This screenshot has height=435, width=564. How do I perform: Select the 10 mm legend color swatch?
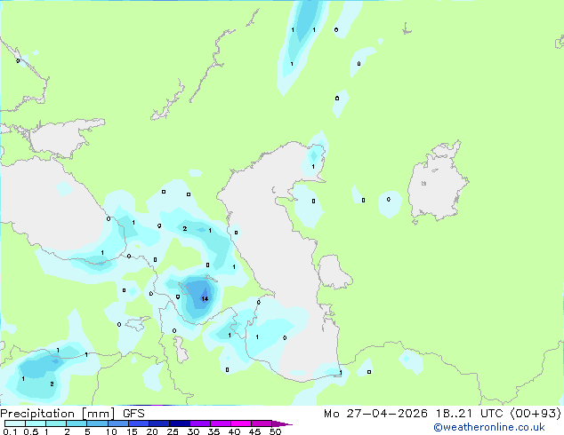[x=117, y=423]
